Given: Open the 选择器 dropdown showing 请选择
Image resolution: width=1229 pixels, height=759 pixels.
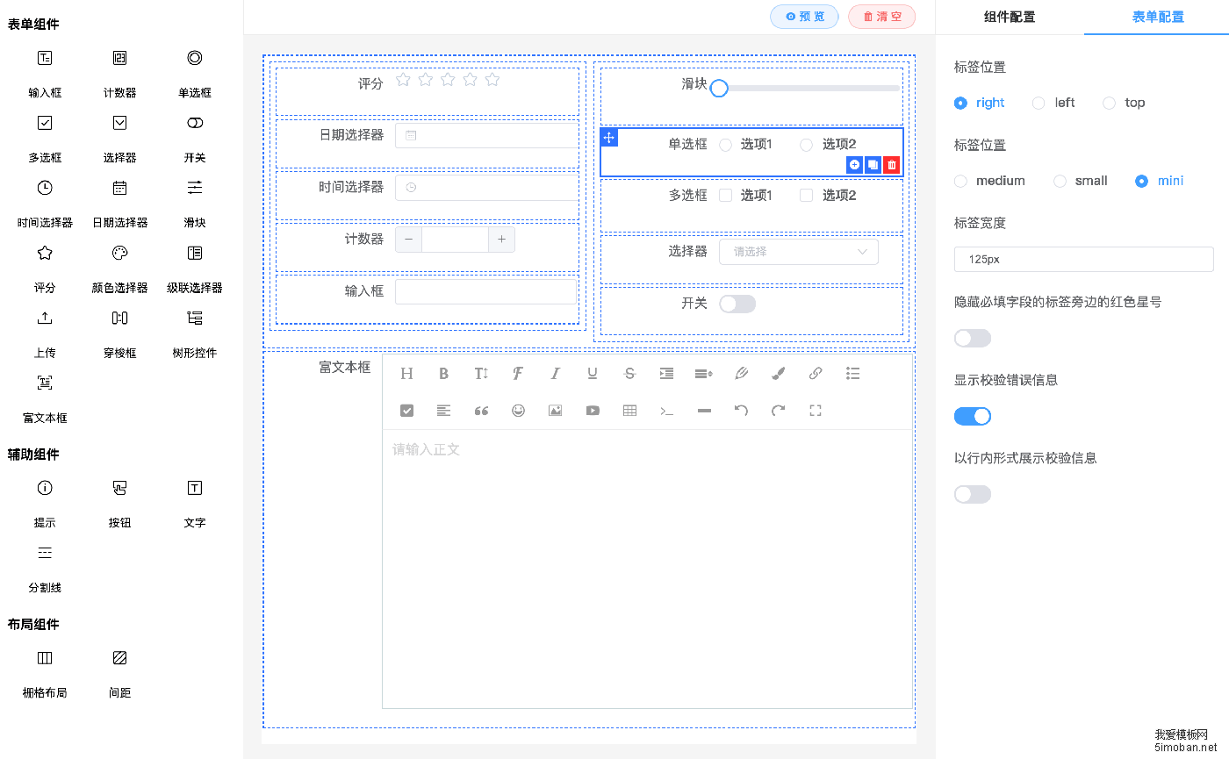Looking at the screenshot, I should click(798, 251).
